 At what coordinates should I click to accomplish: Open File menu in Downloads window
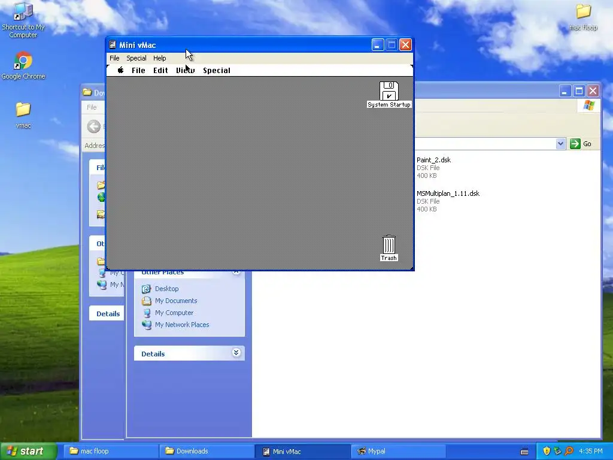coord(92,107)
